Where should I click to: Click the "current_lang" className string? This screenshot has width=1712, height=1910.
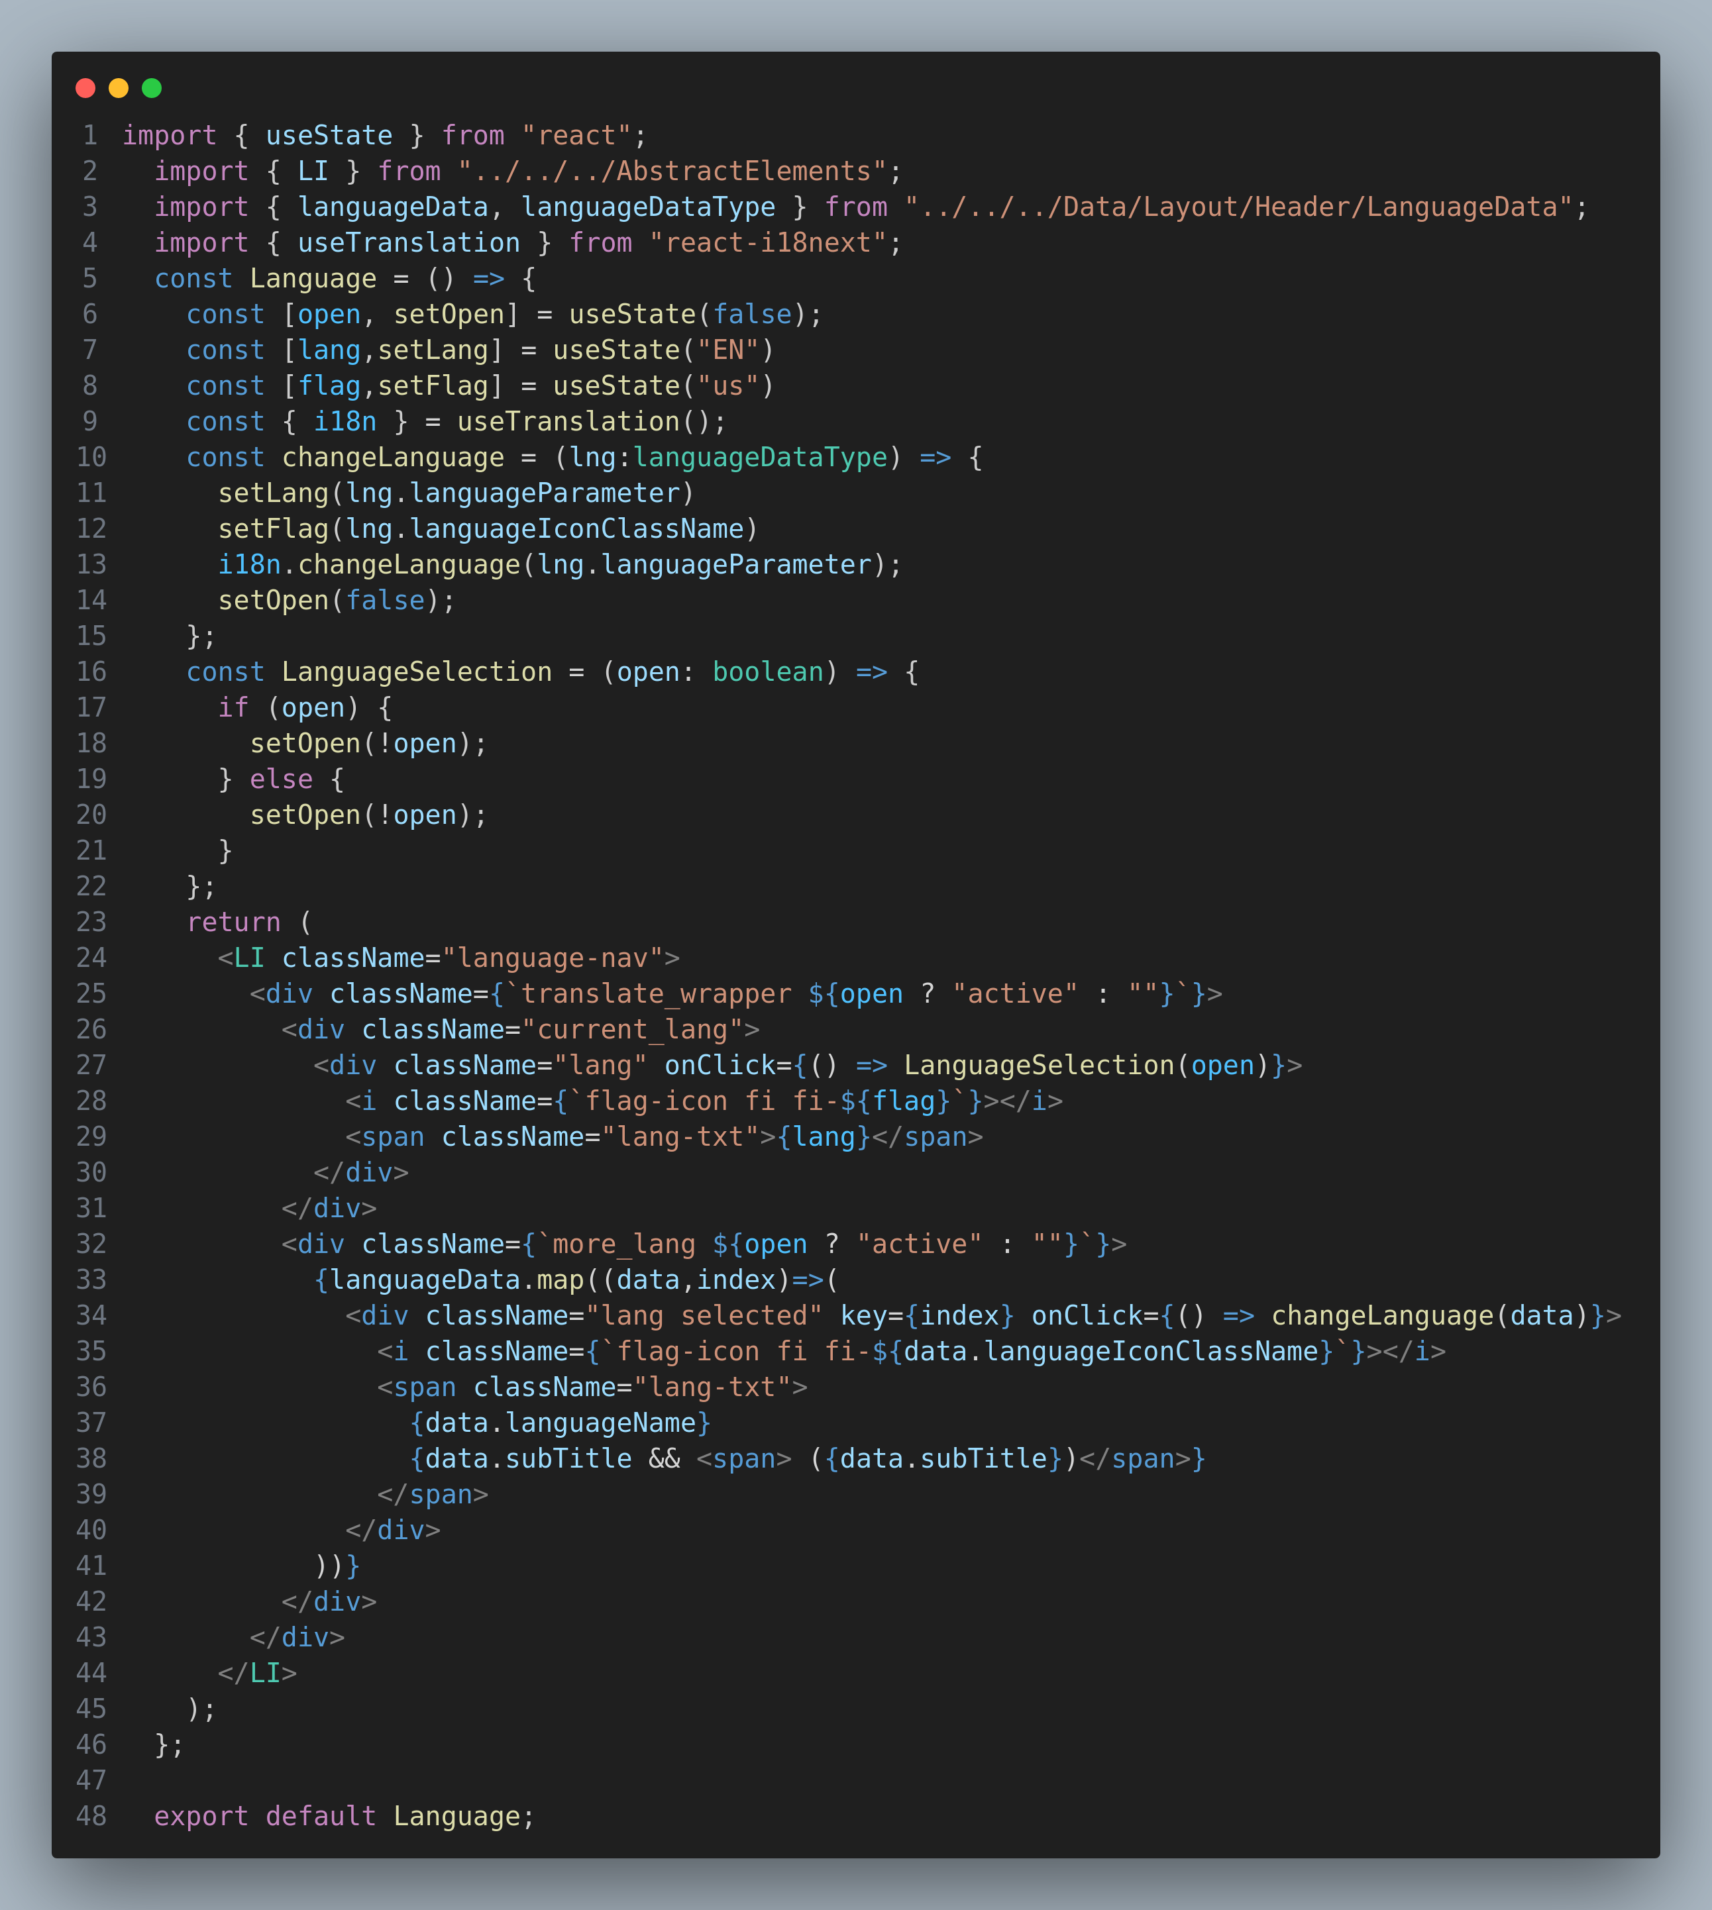632,1029
